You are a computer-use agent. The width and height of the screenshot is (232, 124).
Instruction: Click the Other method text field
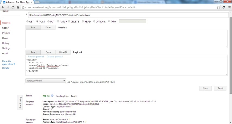132,21
